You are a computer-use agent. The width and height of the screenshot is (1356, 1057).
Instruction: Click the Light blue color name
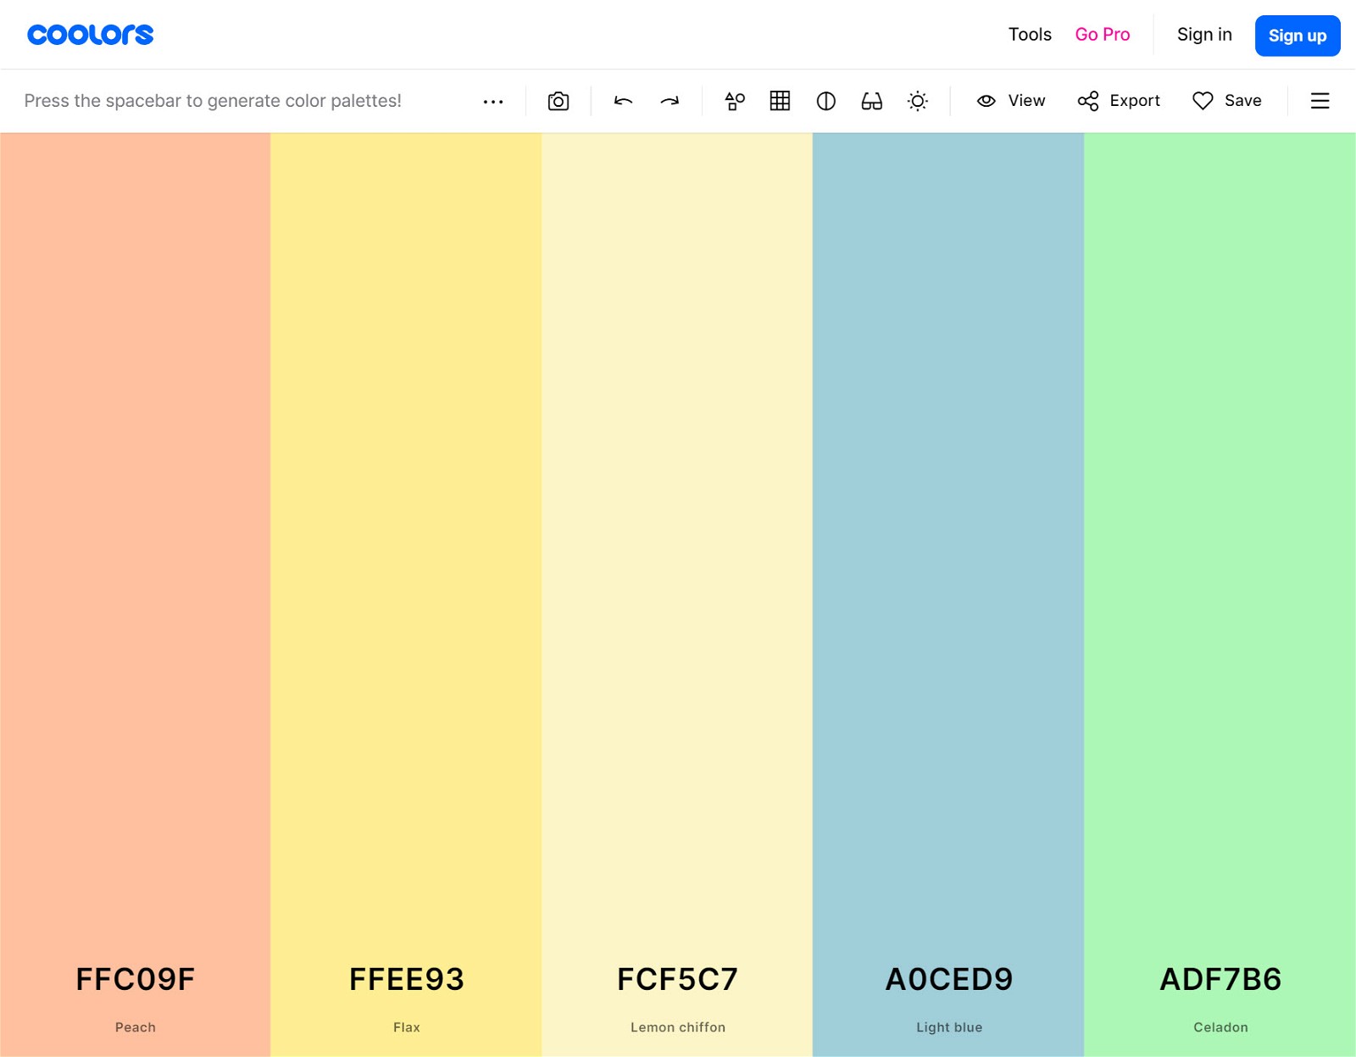tap(949, 1027)
